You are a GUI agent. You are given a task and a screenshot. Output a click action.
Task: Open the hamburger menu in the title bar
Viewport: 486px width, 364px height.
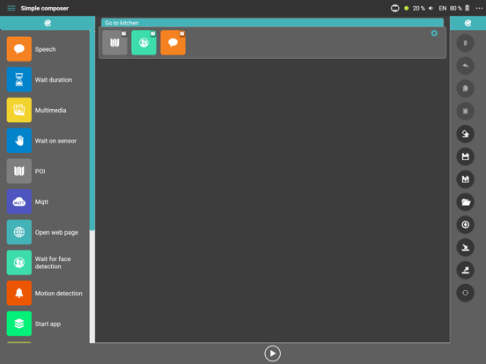point(11,8)
